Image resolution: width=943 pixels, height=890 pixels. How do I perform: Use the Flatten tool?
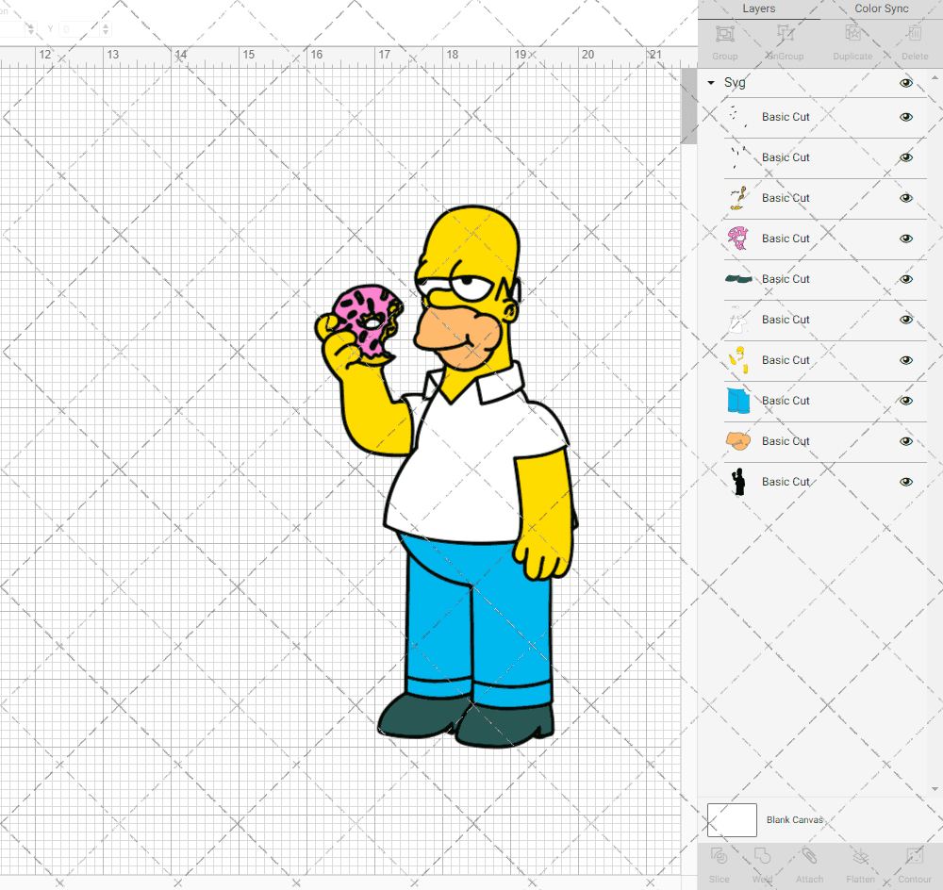[x=860, y=856]
